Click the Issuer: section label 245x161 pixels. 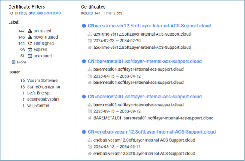(x=15, y=72)
